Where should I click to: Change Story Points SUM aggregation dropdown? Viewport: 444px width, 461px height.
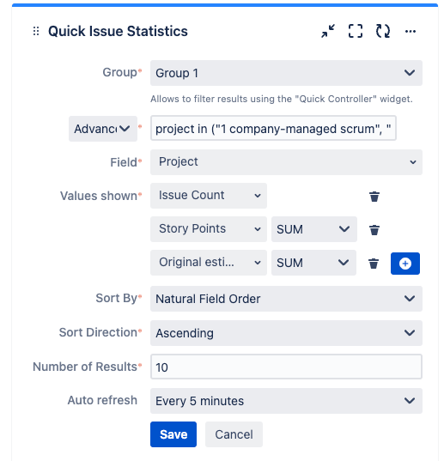[314, 229]
